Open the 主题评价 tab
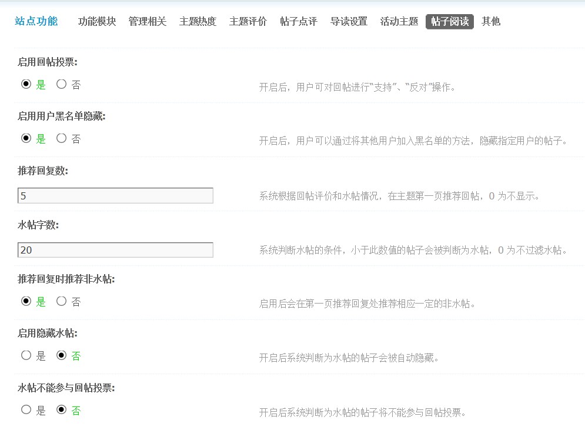585x430 pixels. pyautogui.click(x=248, y=21)
